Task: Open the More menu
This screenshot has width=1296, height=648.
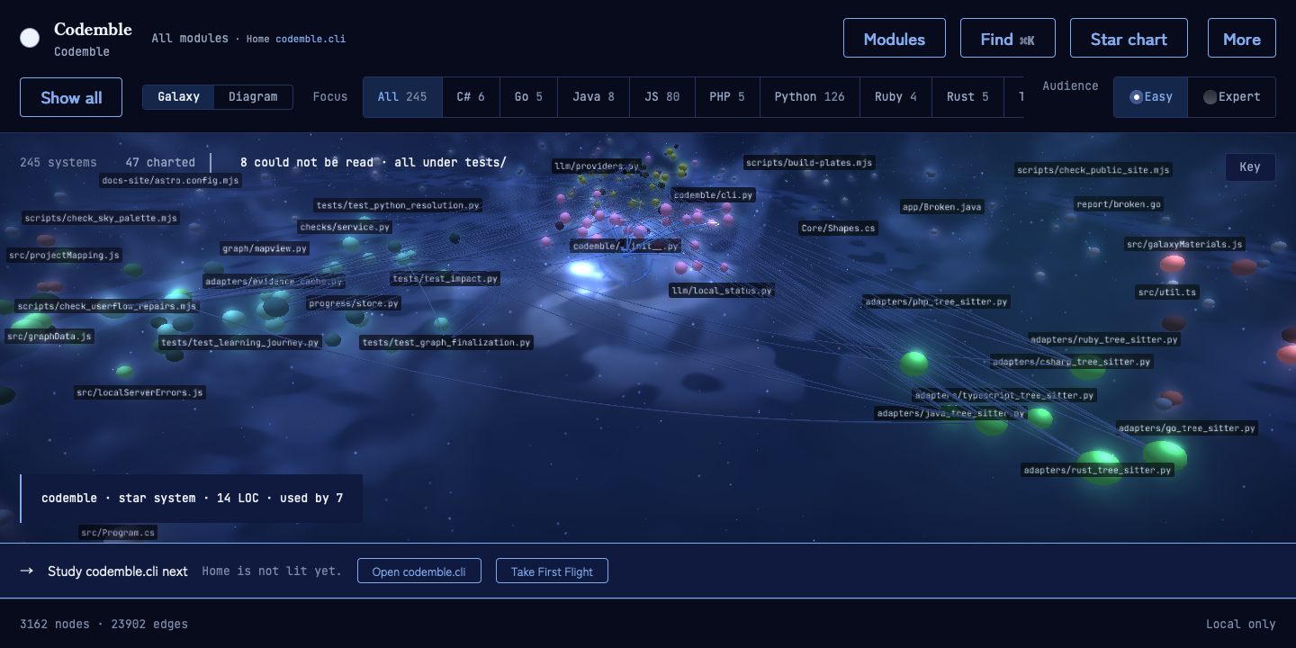Action: click(x=1242, y=39)
